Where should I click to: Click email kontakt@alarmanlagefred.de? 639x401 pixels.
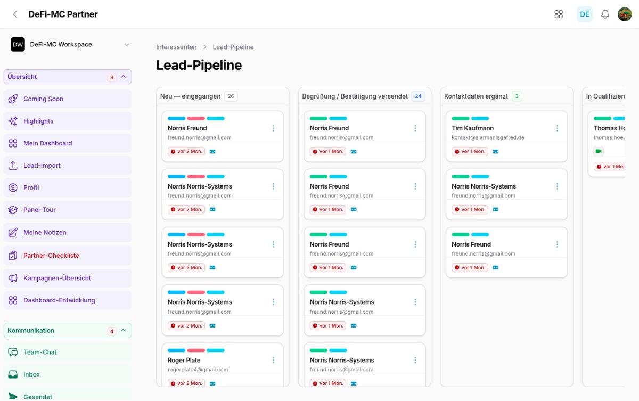click(488, 137)
